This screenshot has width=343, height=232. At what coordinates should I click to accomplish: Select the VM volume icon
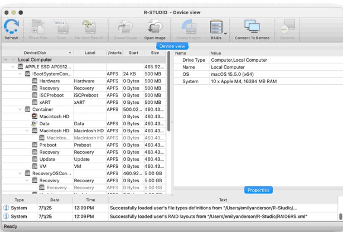point(35,166)
